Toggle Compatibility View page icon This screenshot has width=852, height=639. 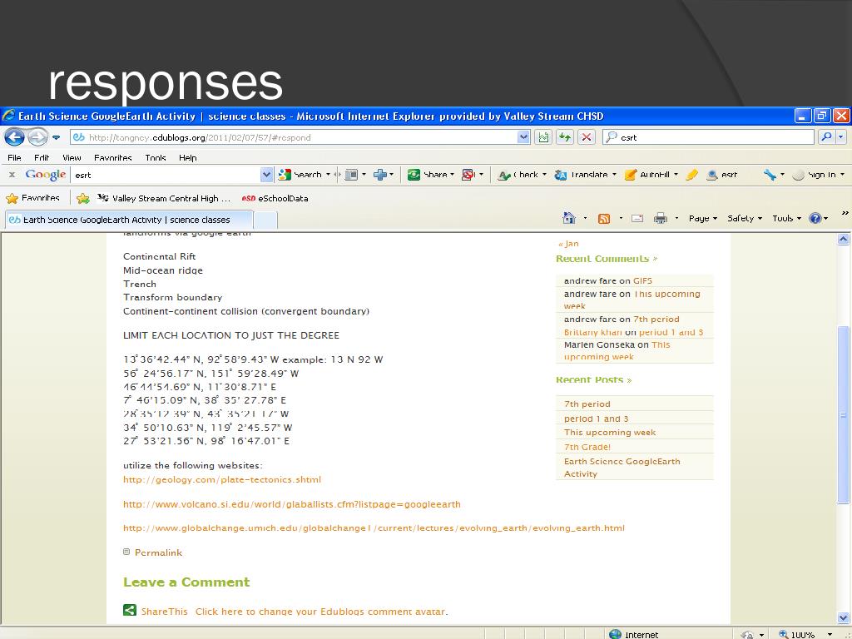[542, 137]
